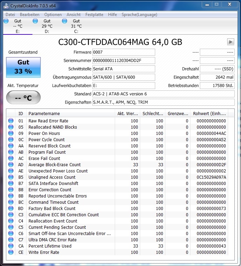Click the Eingeschaltet value 2642 mal
241x266 pixels.
tap(217, 77)
